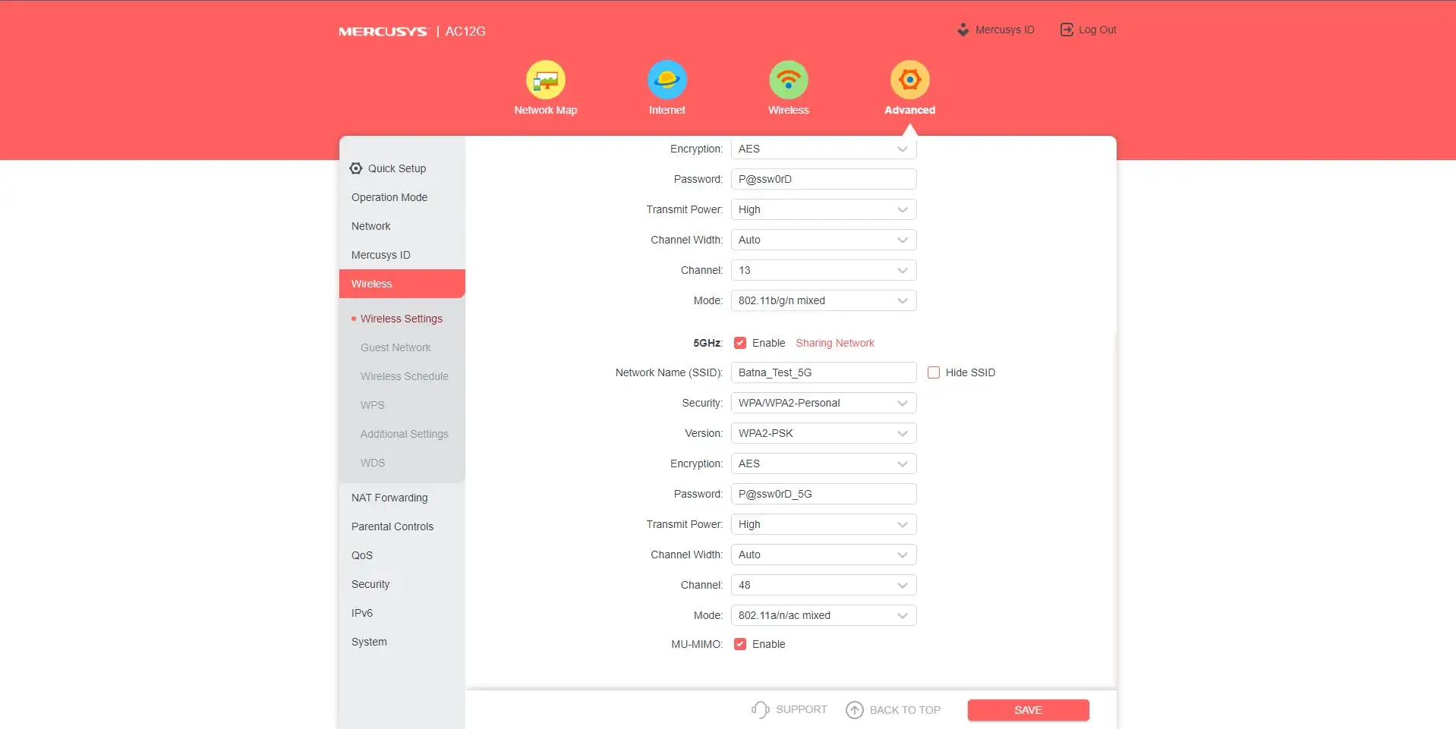Viewport: 1456px width, 729px height.
Task: Check the Hide SSID checkbox
Action: [x=934, y=372]
